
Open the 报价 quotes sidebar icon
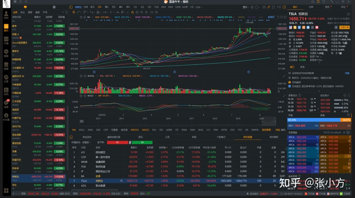coord(6,27)
